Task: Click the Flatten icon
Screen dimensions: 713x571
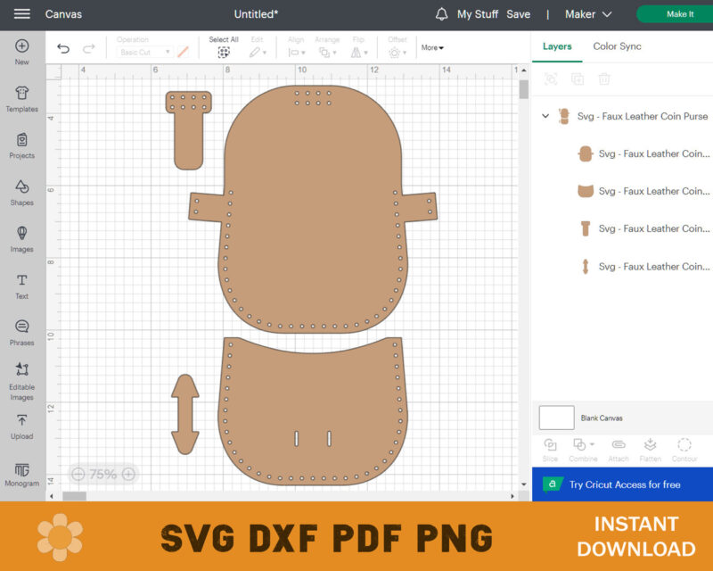Action: tap(650, 446)
